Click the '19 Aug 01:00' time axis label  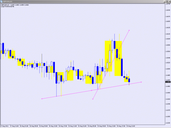[x=82, y=126]
